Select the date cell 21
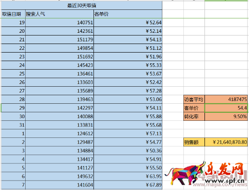 click(x=13, y=40)
